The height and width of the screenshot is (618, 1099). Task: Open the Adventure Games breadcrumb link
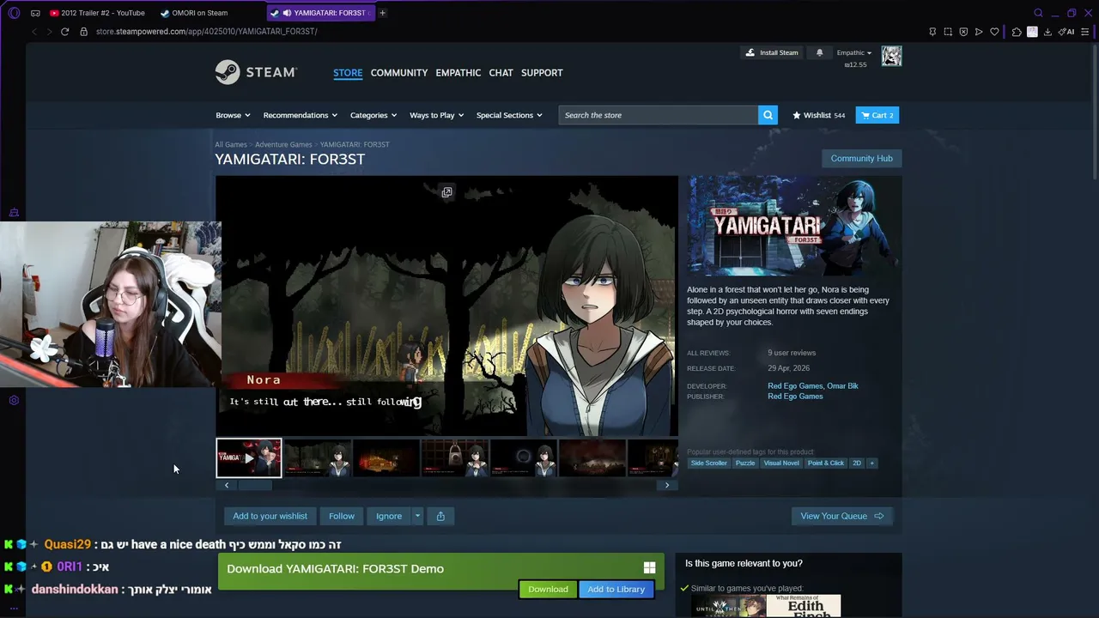point(283,144)
